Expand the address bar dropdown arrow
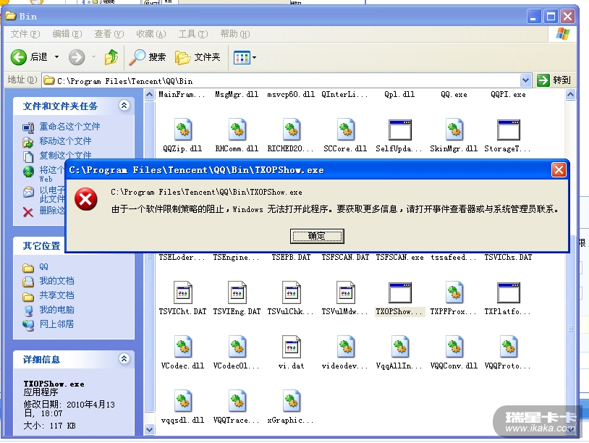This screenshot has width=589, height=443. [525, 80]
